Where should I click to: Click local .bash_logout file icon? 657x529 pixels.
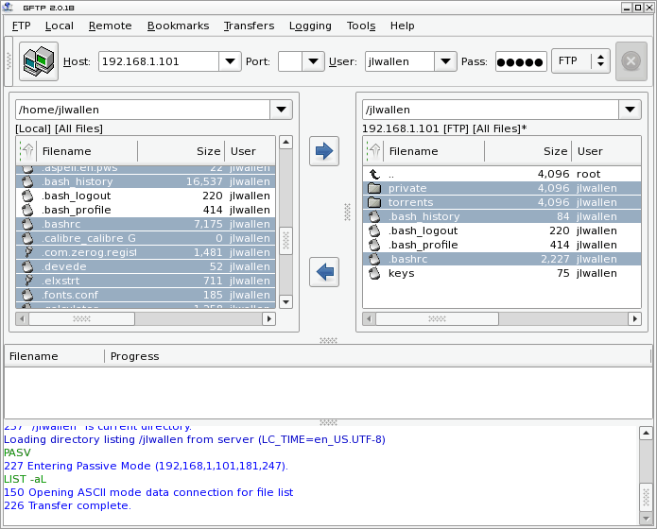[27, 196]
